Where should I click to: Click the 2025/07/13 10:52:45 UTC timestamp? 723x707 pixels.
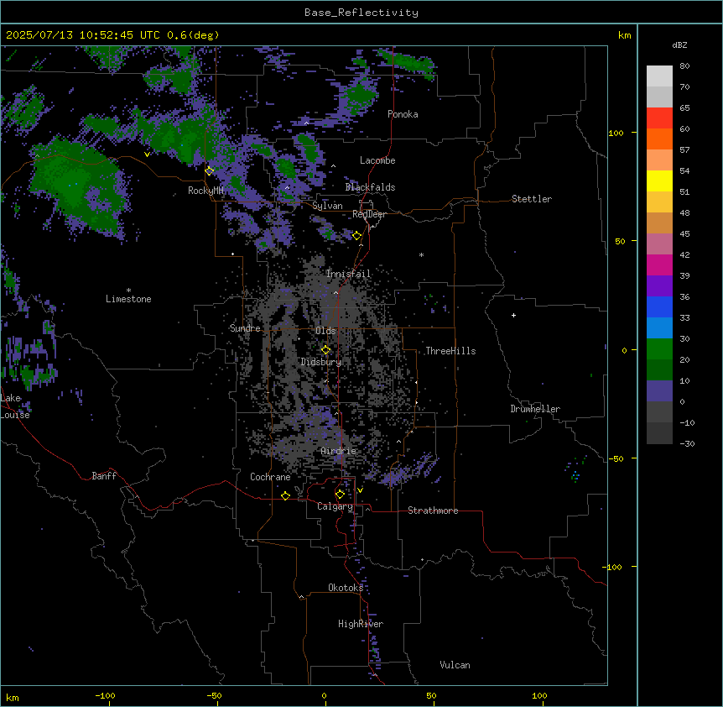[x=83, y=35]
